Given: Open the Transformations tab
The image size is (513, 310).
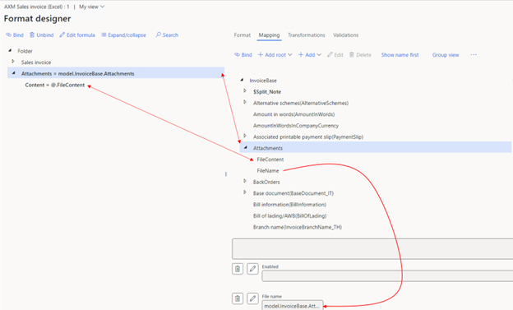Looking at the screenshot, I should coord(306,35).
